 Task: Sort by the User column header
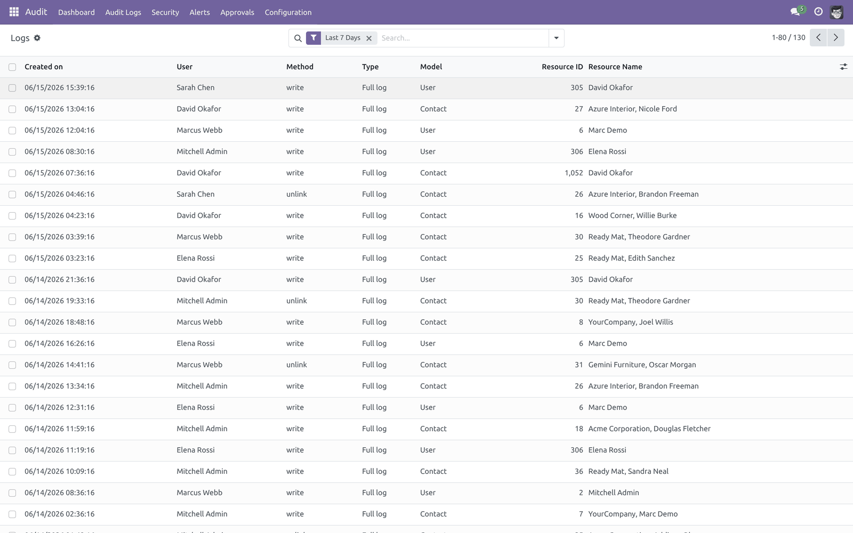[x=184, y=67]
